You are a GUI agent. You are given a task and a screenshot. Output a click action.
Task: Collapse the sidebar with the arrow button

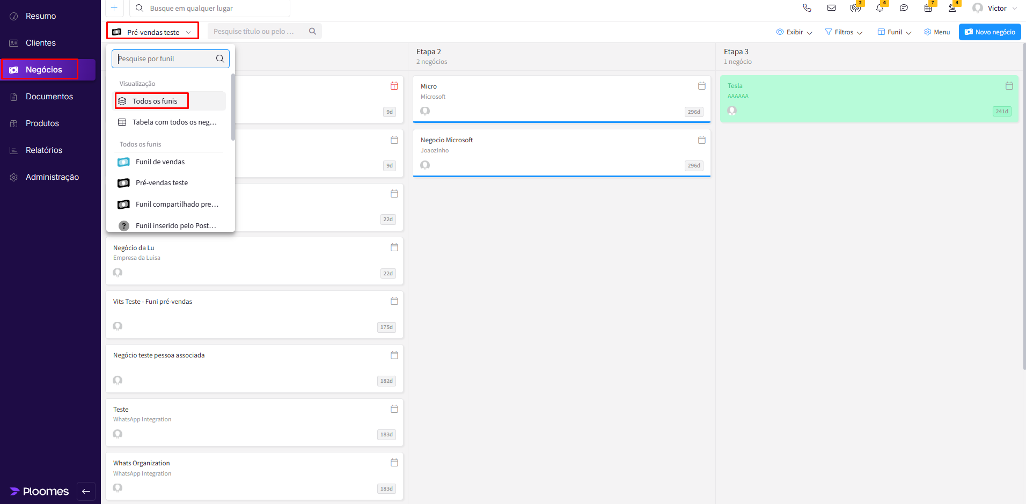[86, 491]
